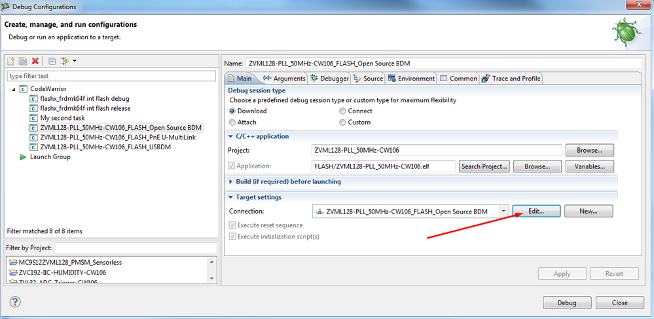Toggle Execute reset sequence checkbox

[x=232, y=225]
